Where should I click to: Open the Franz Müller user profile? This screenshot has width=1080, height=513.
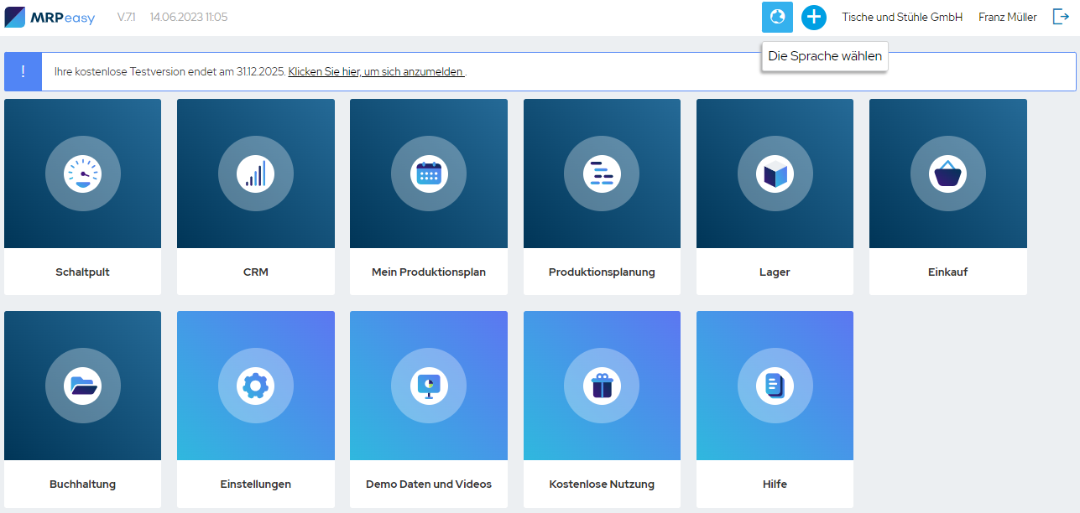click(1007, 17)
